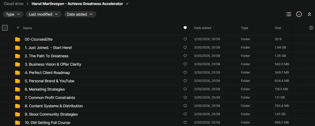This screenshot has width=315, height=126.
Task: Click folder icon for 6. Marketing Strategies
Action: [x=18, y=89]
